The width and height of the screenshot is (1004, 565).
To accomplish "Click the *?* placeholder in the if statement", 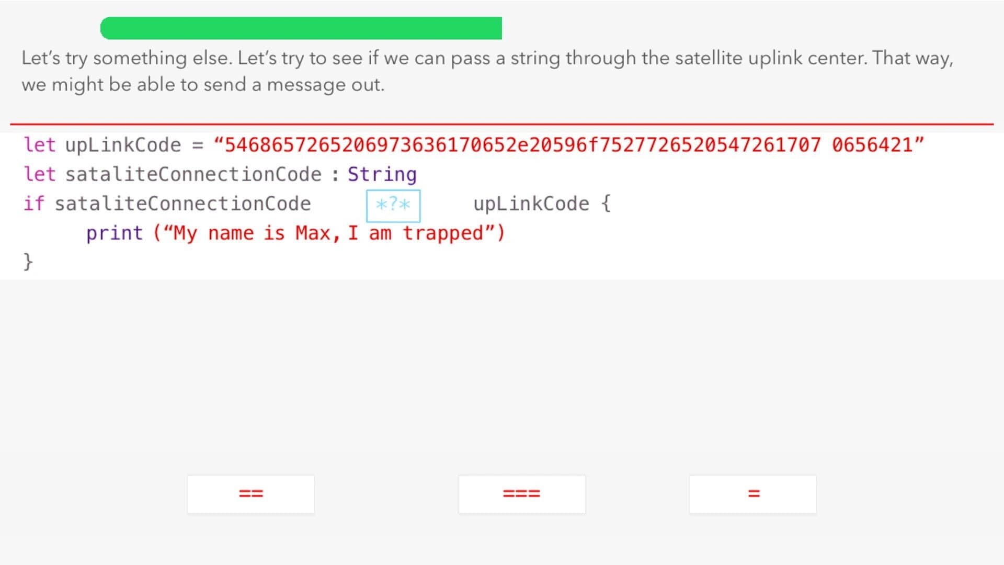I will (393, 205).
